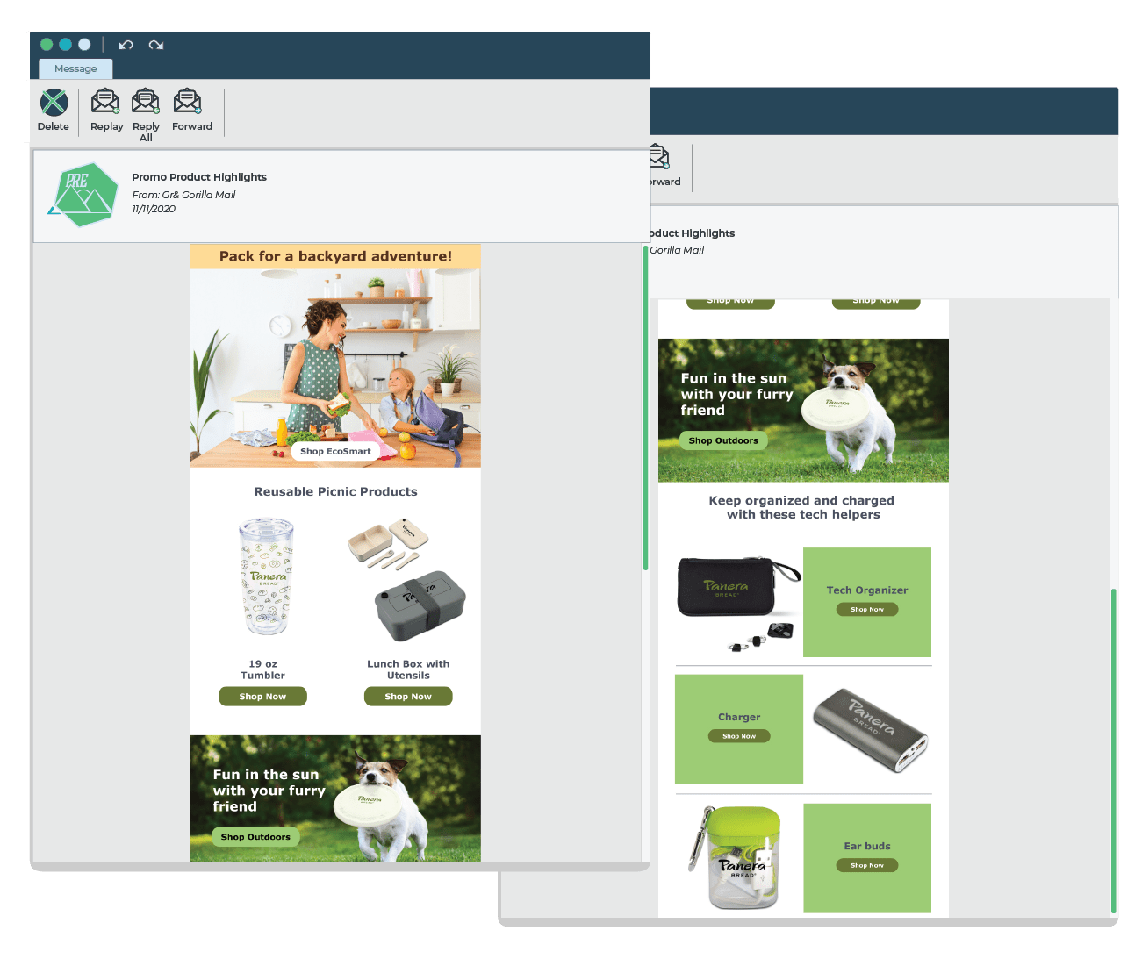The height and width of the screenshot is (959, 1142).
Task: Click the 'Ear buds' label text
Action: [867, 846]
